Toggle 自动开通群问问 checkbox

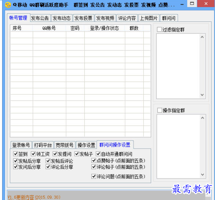(98, 154)
